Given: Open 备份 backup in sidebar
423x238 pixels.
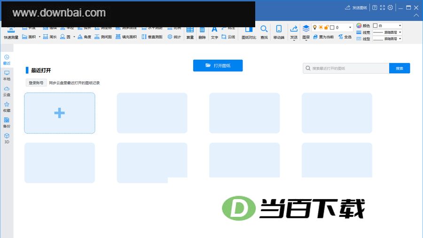Looking at the screenshot, I should click(7, 123).
